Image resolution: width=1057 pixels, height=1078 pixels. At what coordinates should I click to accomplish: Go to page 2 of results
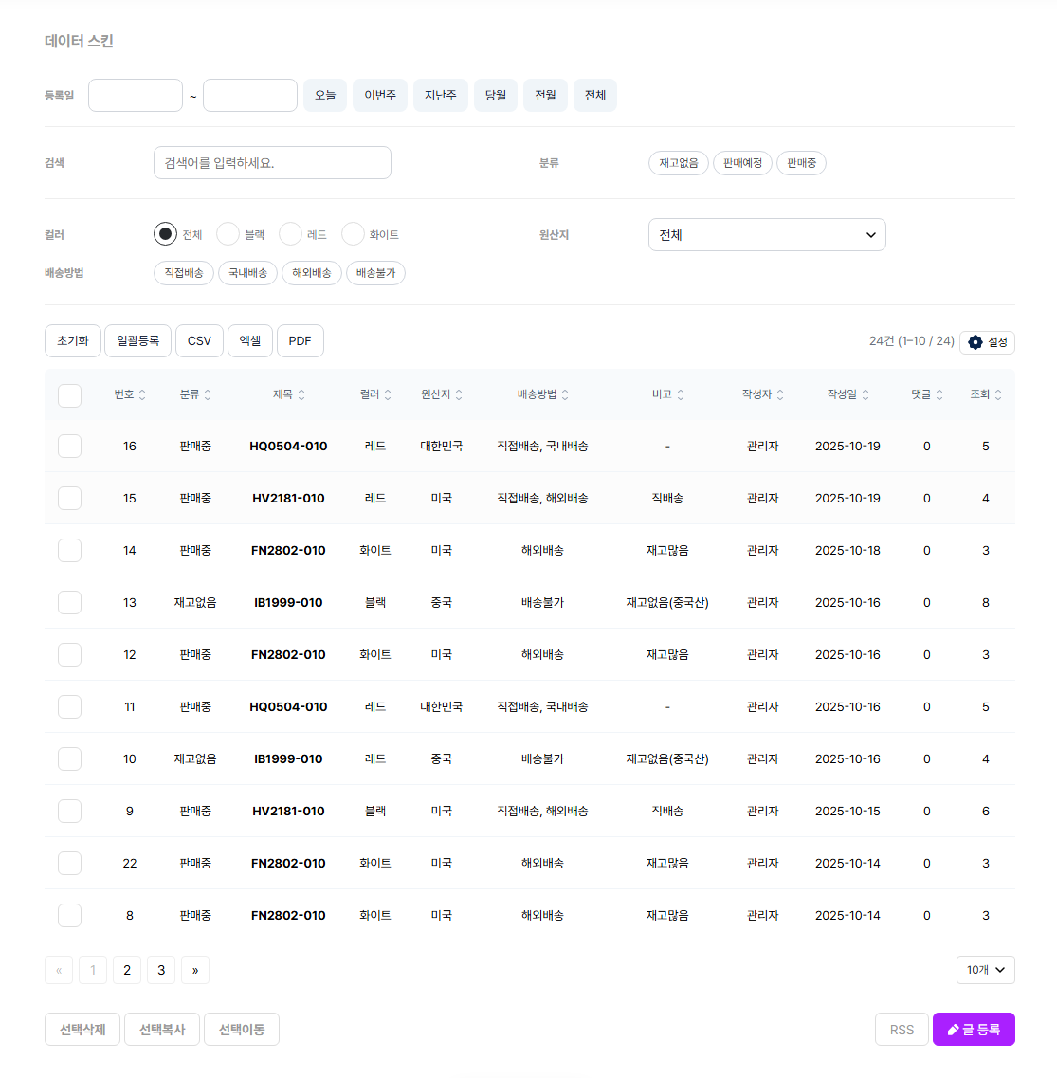[x=127, y=970]
